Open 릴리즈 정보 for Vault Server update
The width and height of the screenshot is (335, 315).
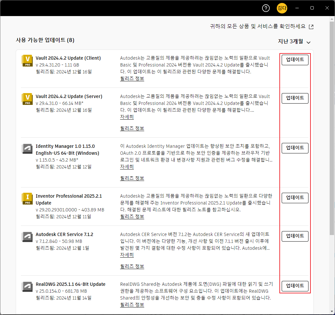click(x=132, y=128)
